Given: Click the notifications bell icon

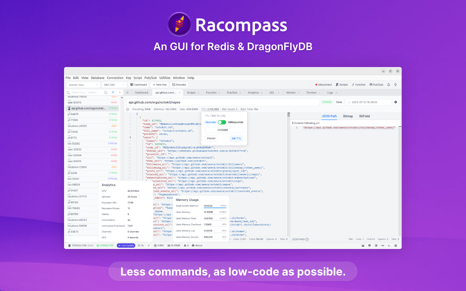Looking at the screenshot, I should tap(389, 84).
